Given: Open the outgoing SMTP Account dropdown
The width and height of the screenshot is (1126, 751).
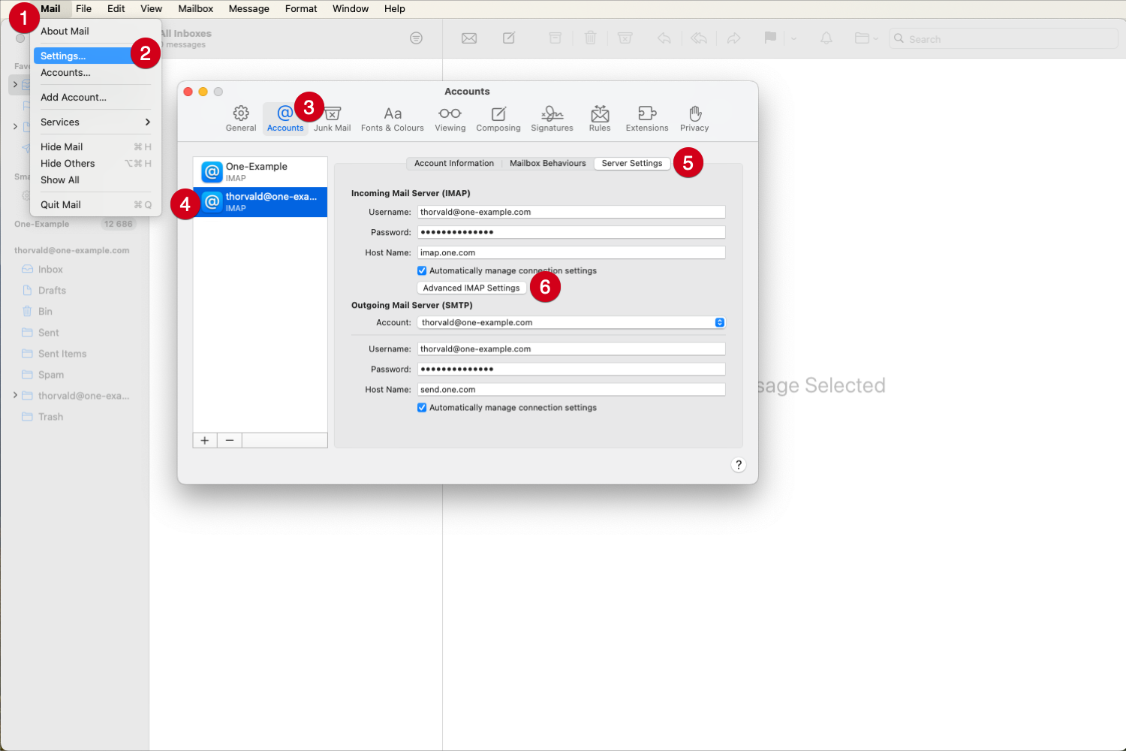Looking at the screenshot, I should pos(720,322).
